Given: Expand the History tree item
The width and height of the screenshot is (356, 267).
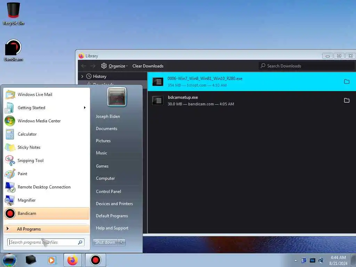Looking at the screenshot, I should point(82,76).
